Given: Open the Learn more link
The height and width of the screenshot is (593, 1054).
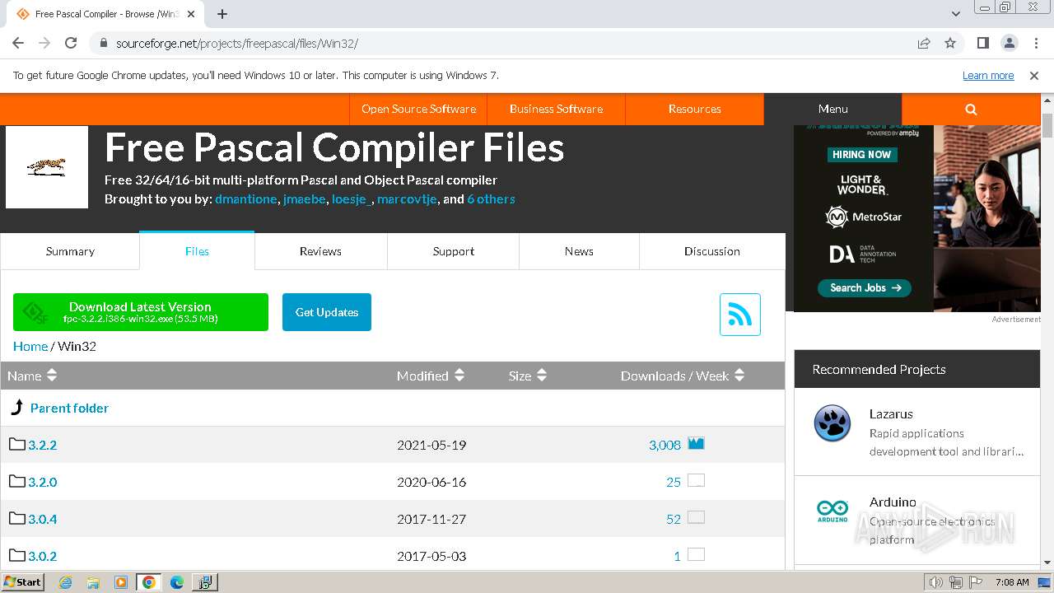Looking at the screenshot, I should pyautogui.click(x=988, y=76).
